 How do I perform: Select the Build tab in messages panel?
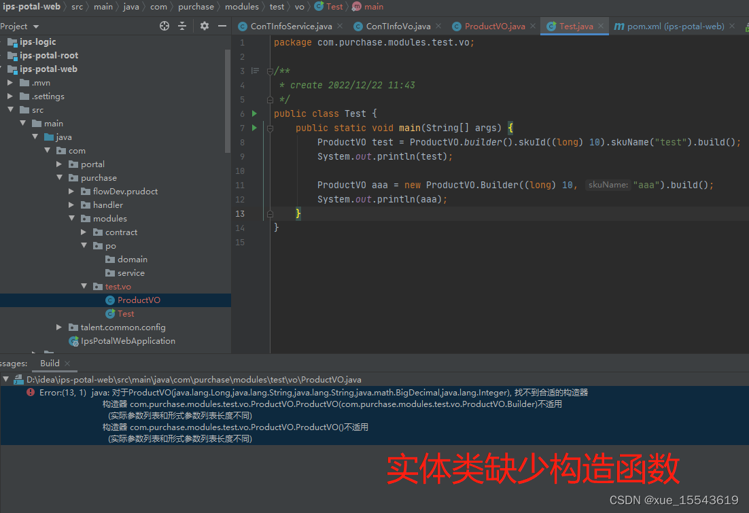click(x=49, y=363)
